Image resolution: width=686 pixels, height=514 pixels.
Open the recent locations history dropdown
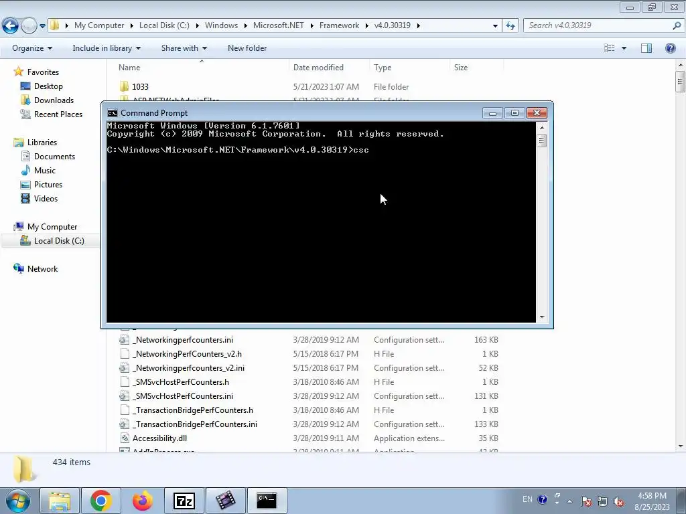[42, 26]
